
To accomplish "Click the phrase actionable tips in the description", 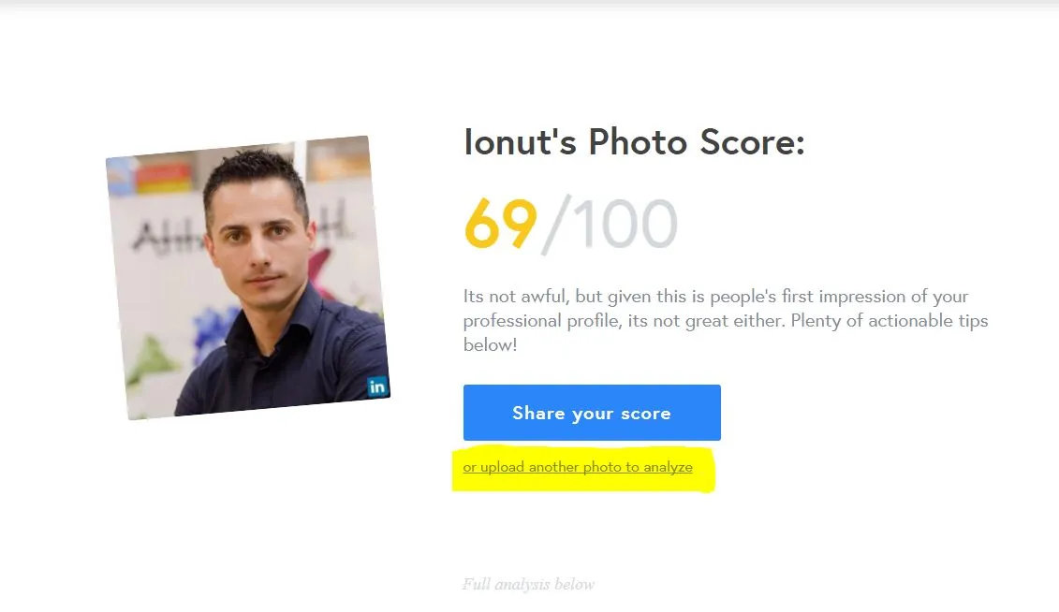I will pyautogui.click(x=927, y=321).
